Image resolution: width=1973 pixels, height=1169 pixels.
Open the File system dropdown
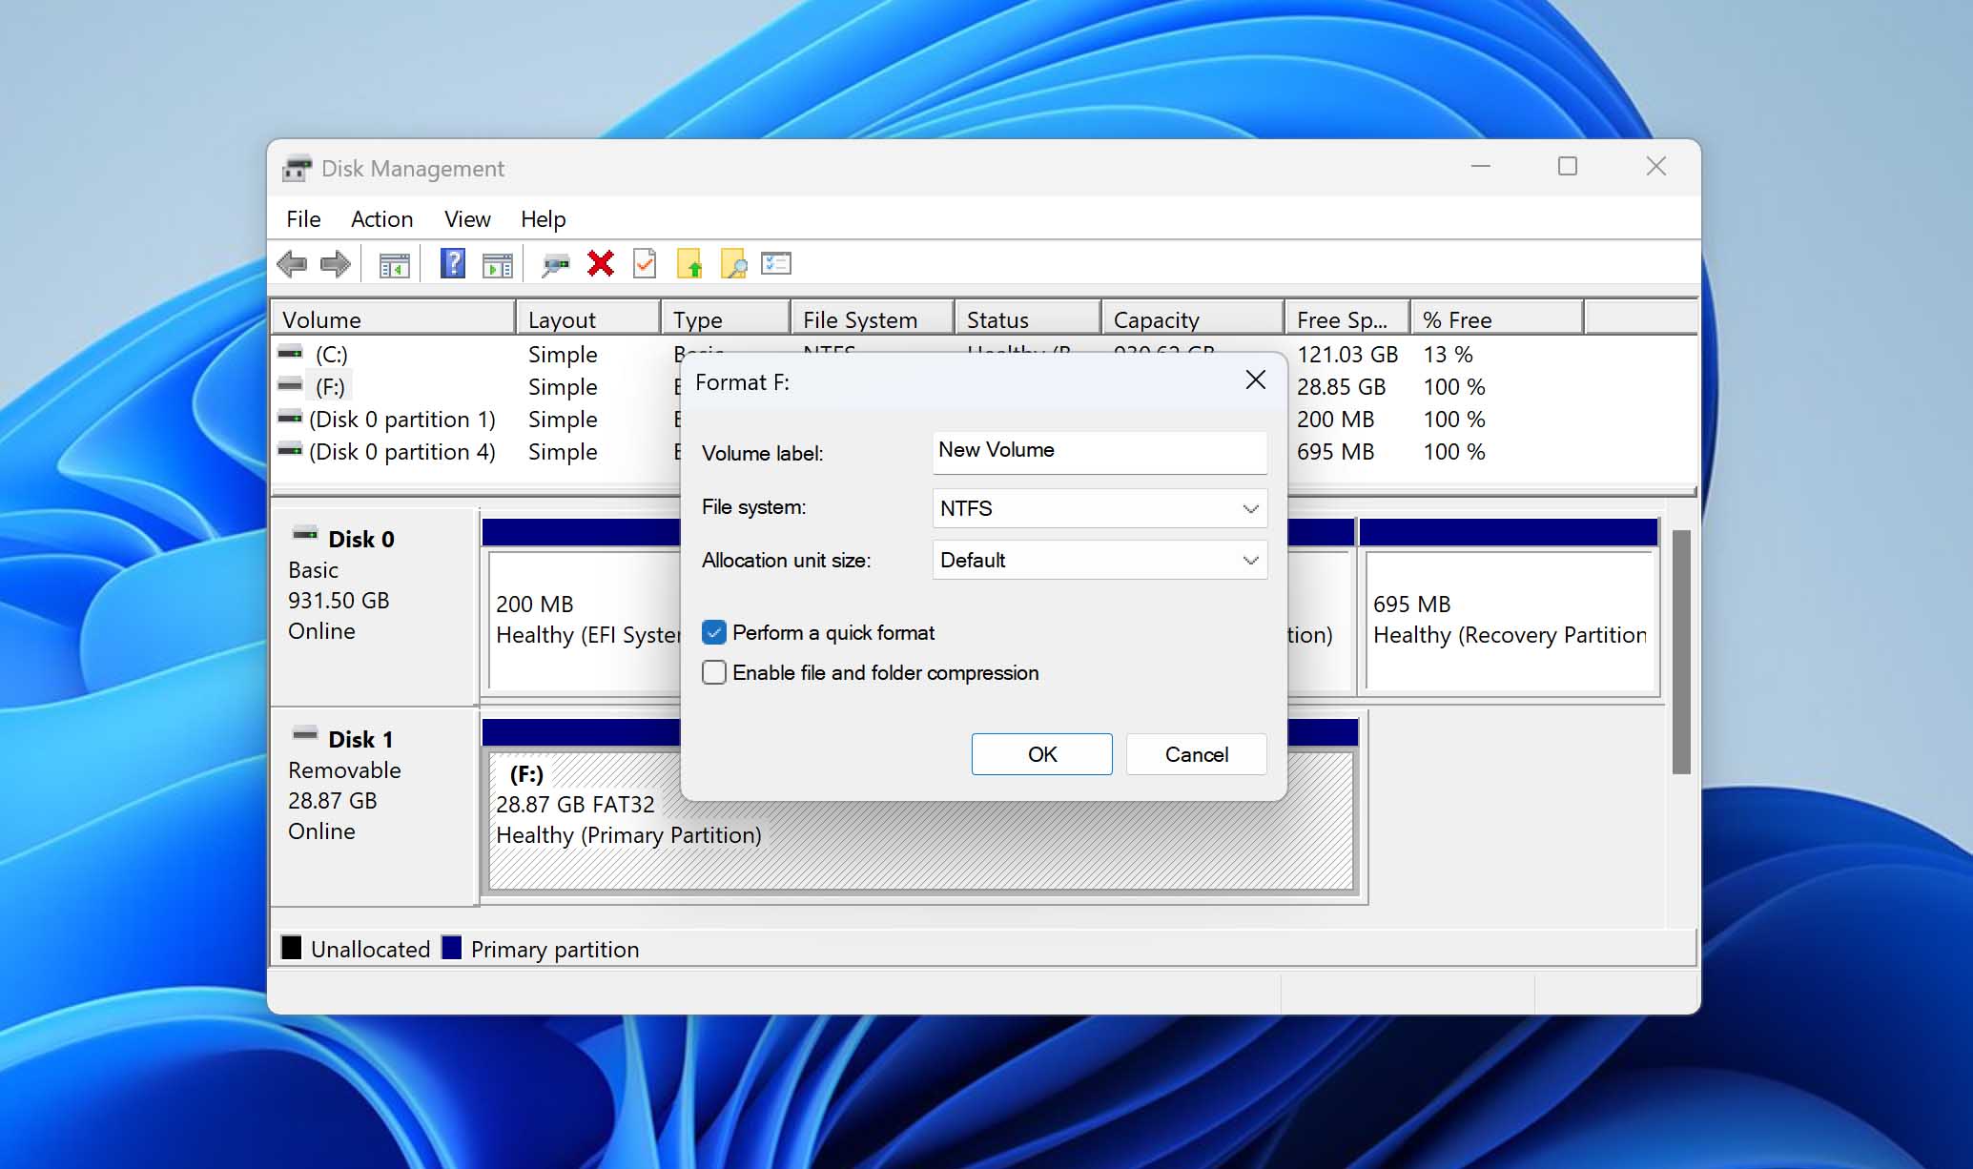point(1250,508)
